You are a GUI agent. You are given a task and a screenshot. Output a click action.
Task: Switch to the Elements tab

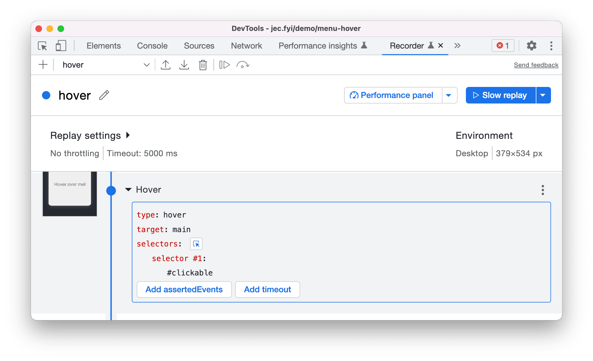pyautogui.click(x=103, y=45)
